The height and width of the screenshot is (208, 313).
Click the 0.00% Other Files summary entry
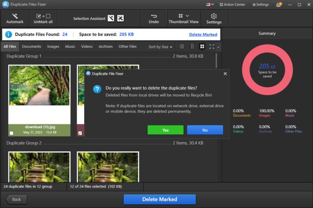point(293,129)
